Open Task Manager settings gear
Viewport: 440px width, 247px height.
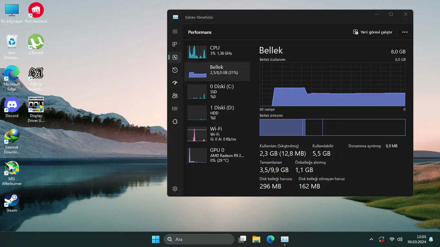[x=175, y=189]
